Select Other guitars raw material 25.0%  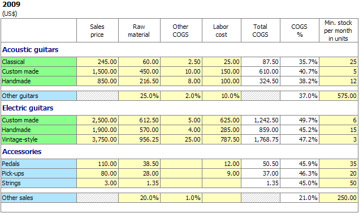coord(140,96)
